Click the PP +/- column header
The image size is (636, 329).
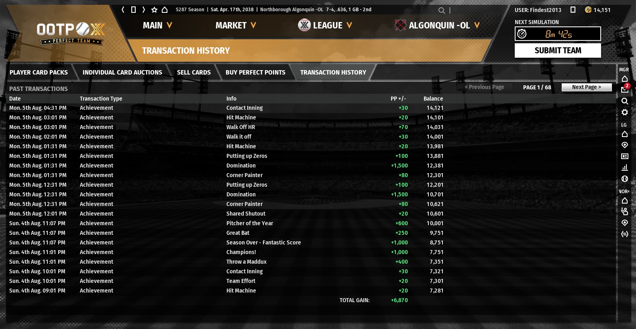(398, 99)
